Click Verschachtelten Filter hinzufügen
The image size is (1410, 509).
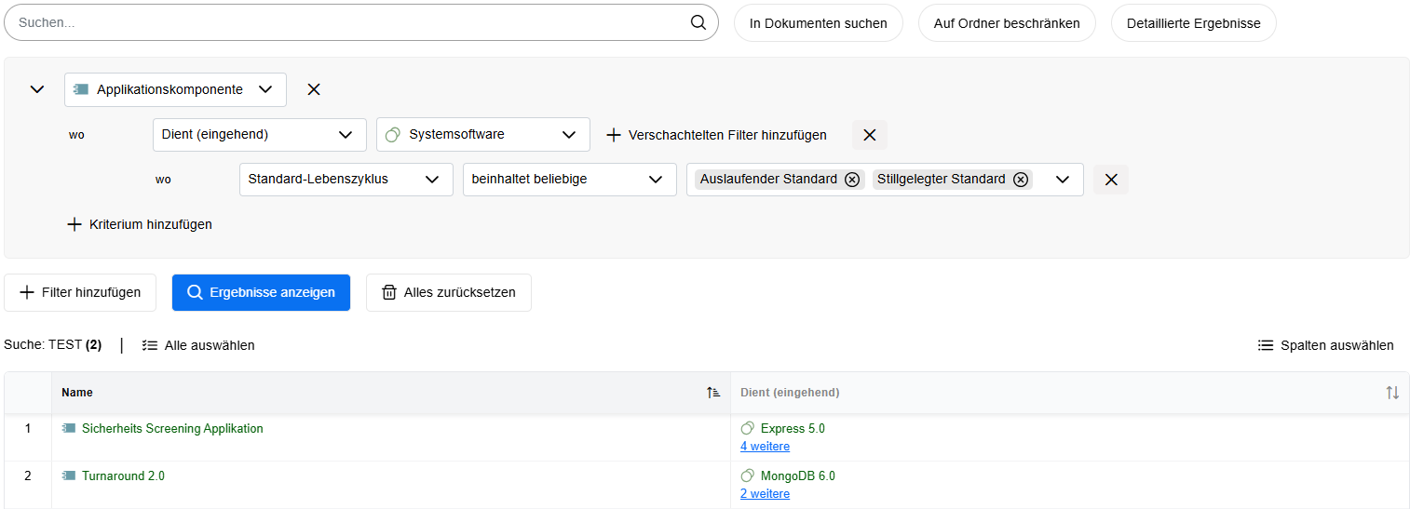716,135
